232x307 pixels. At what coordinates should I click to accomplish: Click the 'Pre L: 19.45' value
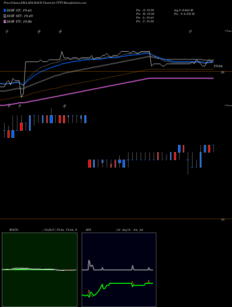[x=145, y=18]
